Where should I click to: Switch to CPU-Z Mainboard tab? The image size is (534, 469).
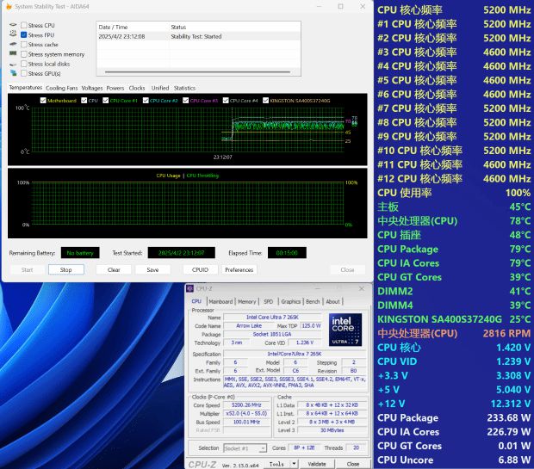point(220,301)
